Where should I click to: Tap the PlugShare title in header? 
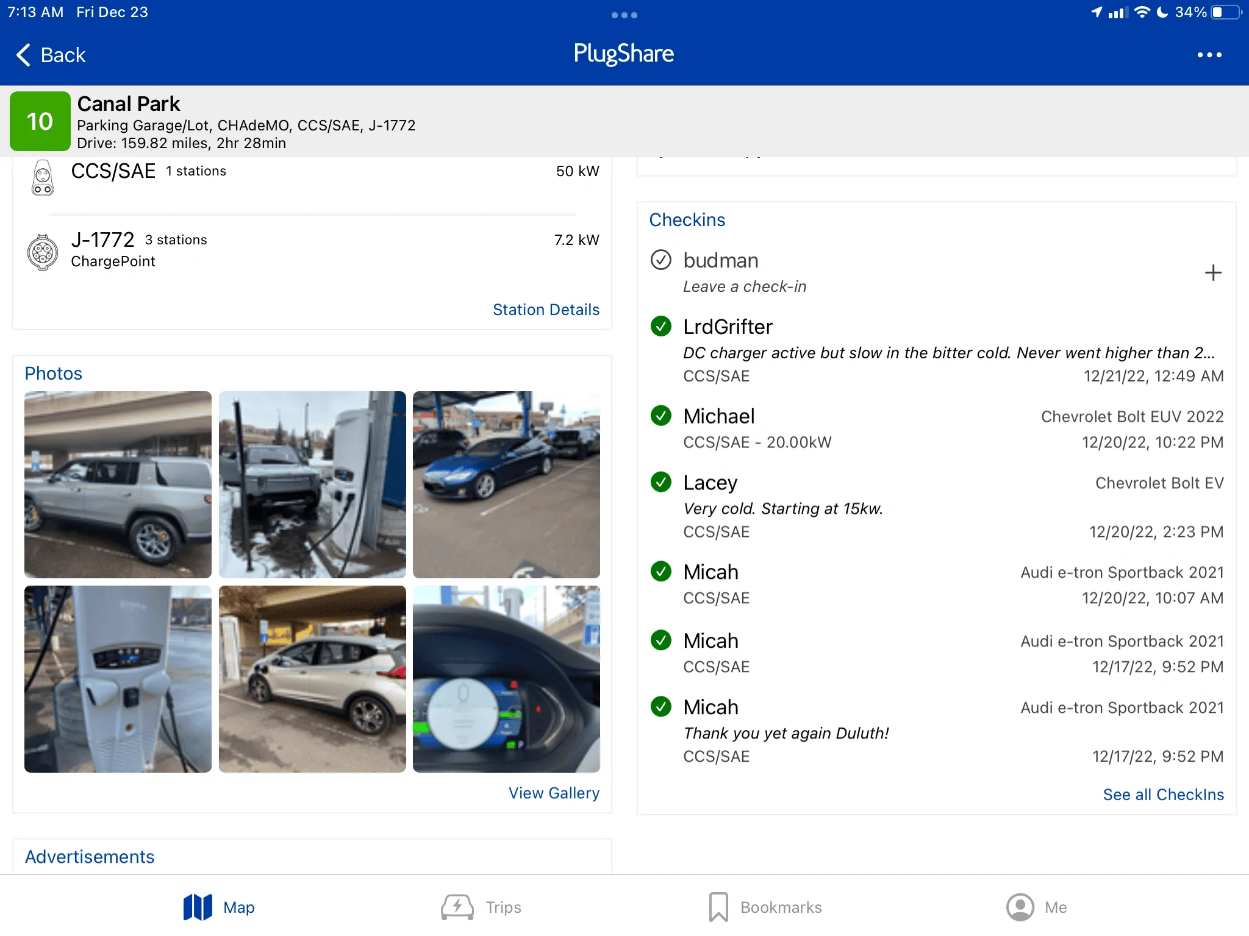tap(624, 54)
